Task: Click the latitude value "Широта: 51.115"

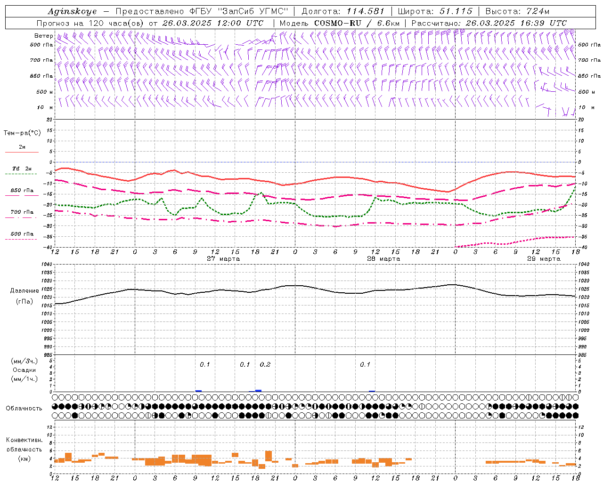Action: [435, 11]
